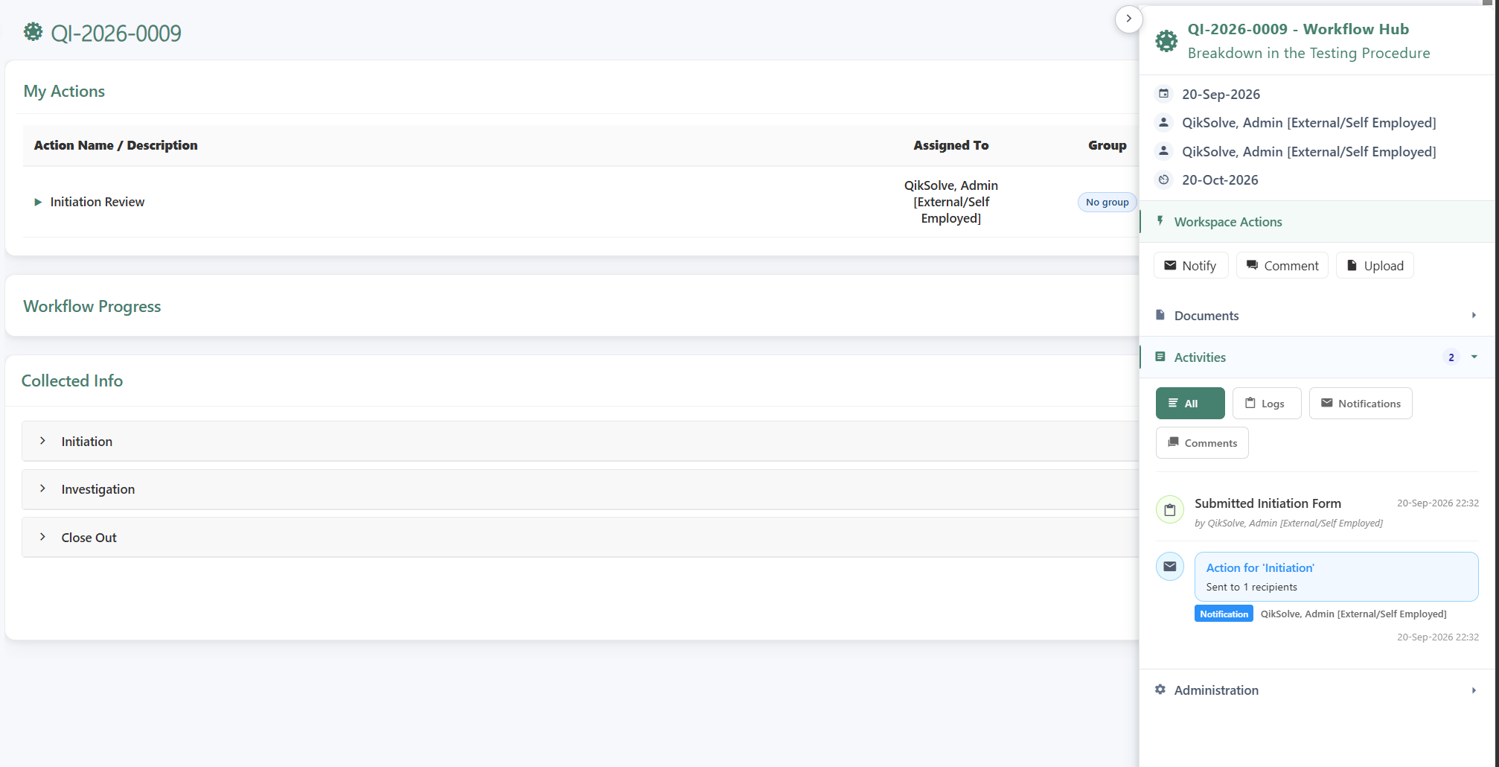Click the document icon beside Documents
Viewport: 1499px width, 767px height.
[x=1160, y=315]
